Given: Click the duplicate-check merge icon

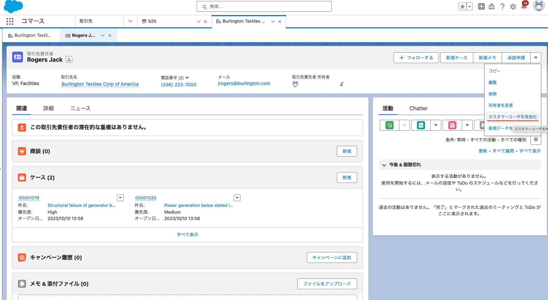Looking at the screenshot, I should pos(22,128).
